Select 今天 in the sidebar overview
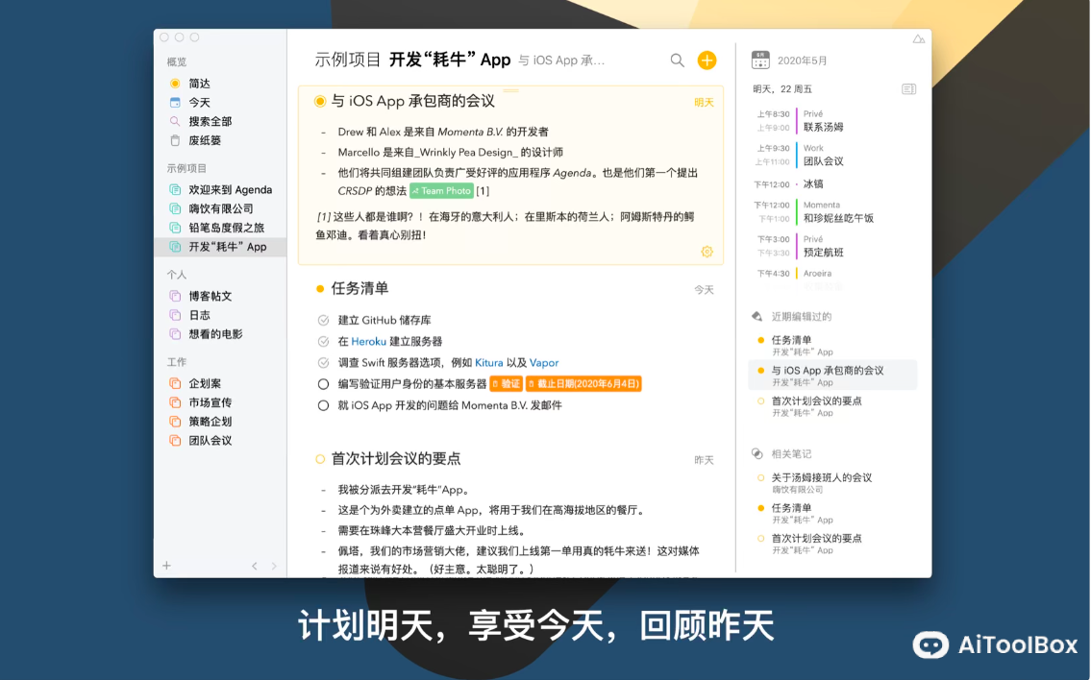This screenshot has height=680, width=1091. (x=201, y=102)
